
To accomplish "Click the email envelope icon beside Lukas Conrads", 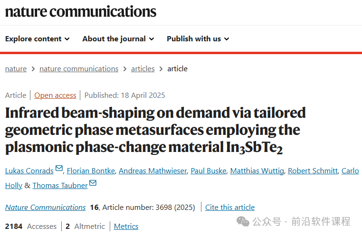I will click(x=59, y=168).
